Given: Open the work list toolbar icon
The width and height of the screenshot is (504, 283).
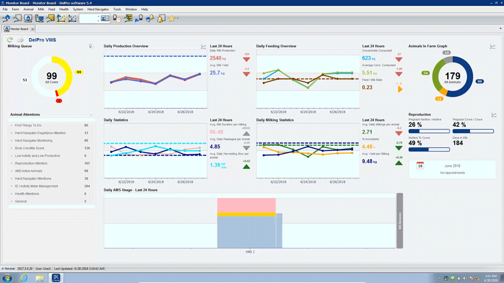Looking at the screenshot, I should [17, 18].
